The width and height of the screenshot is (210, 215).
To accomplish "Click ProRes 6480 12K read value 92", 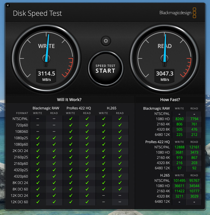I will pos(194,168).
